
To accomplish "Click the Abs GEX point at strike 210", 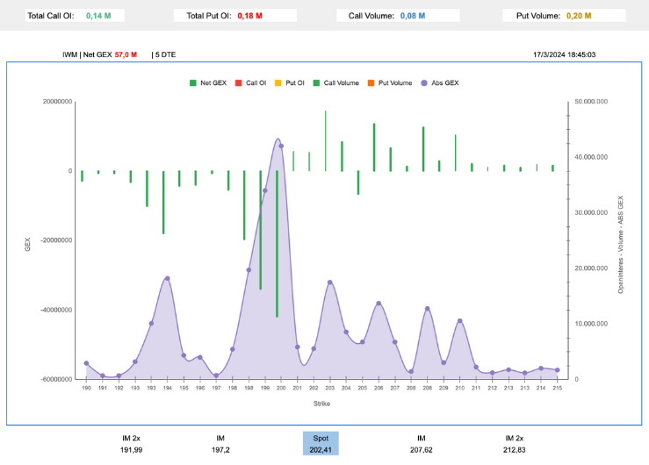I will click(x=460, y=321).
